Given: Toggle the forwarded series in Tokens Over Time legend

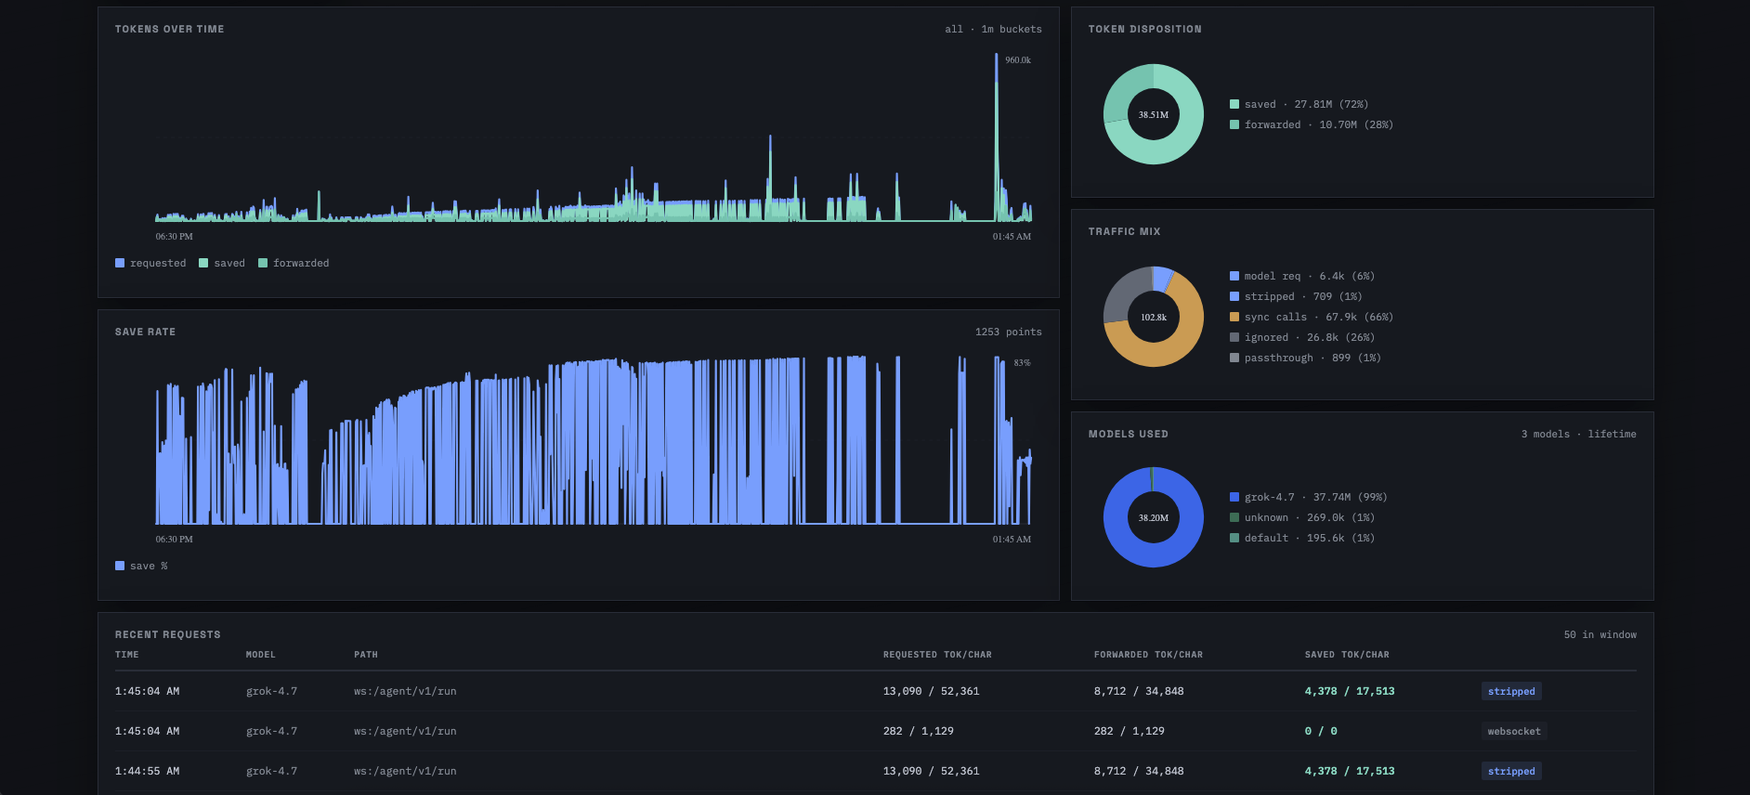Looking at the screenshot, I should 294,263.
